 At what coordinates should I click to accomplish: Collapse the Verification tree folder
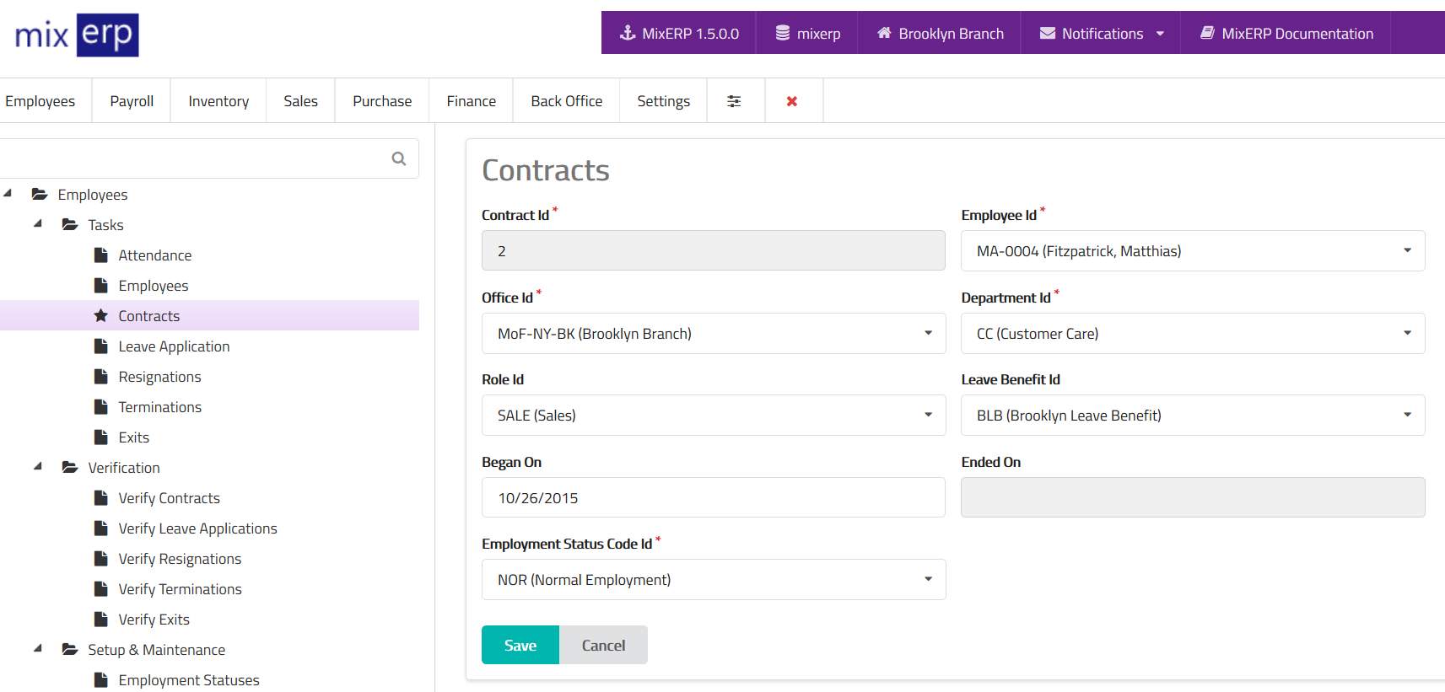point(38,467)
